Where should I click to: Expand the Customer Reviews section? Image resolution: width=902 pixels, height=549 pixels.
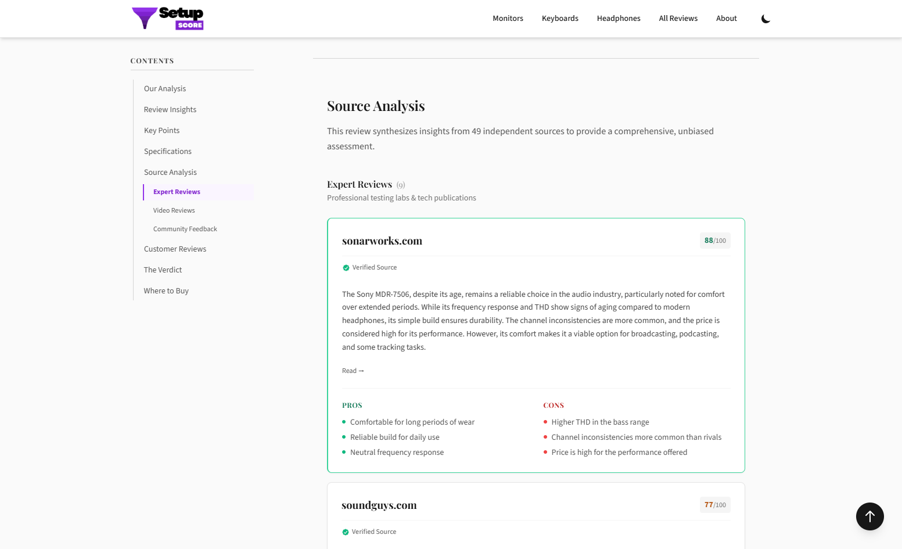(175, 249)
